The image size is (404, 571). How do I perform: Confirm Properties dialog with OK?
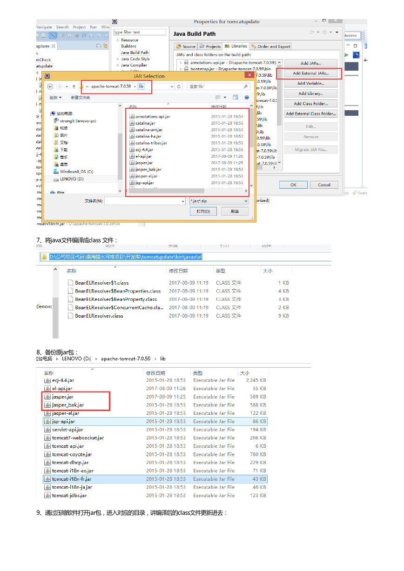tap(293, 185)
